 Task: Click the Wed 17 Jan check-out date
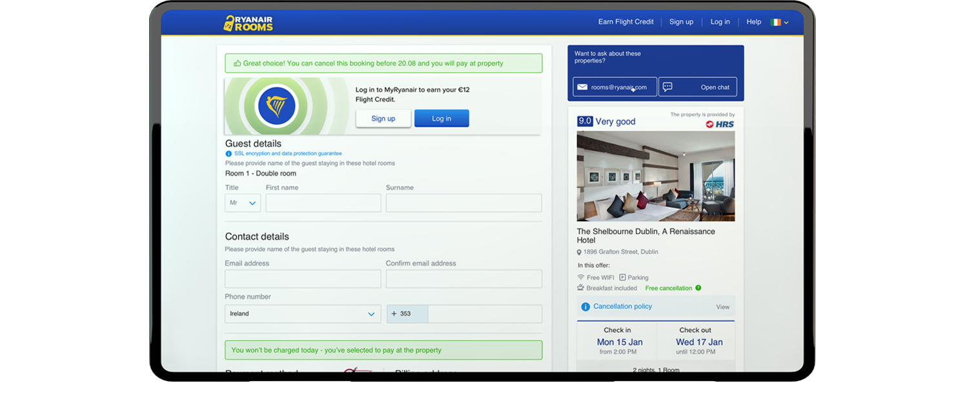click(699, 342)
